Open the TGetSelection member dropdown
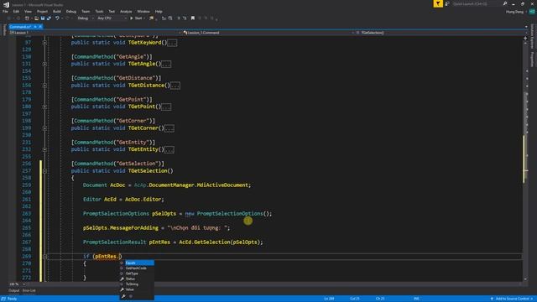 pyautogui.click(x=441, y=33)
